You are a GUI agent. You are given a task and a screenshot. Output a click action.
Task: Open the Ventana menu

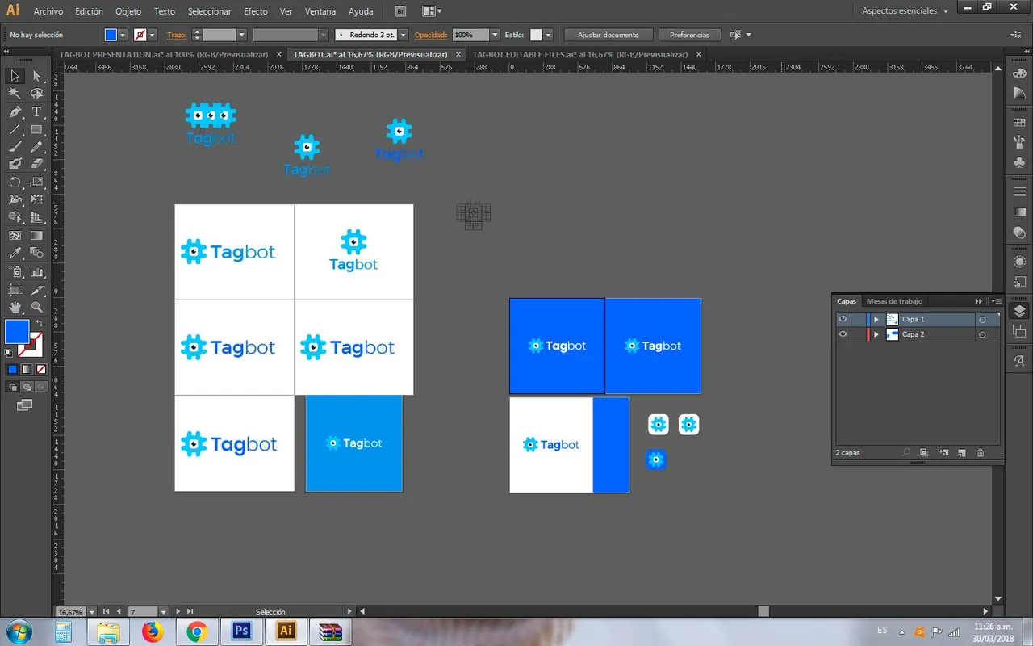coord(321,11)
